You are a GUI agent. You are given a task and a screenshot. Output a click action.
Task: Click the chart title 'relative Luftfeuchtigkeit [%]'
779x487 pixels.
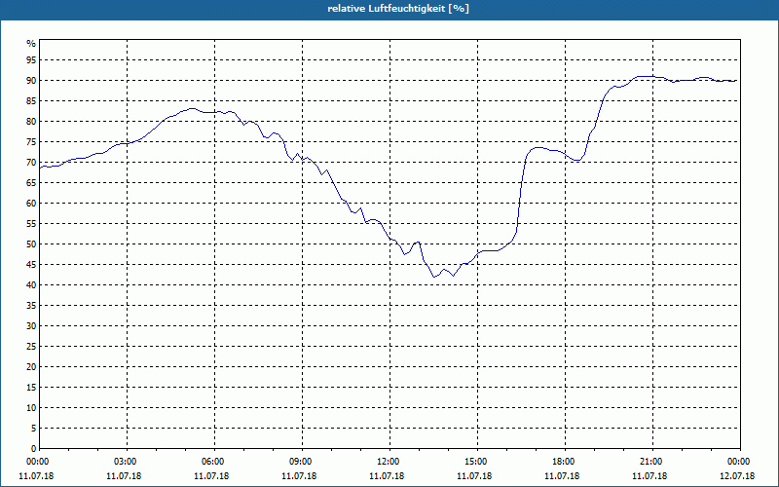398,9
